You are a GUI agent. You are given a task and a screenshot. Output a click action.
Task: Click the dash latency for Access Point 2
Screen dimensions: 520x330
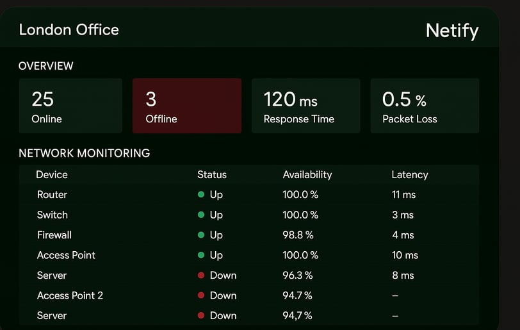click(395, 295)
